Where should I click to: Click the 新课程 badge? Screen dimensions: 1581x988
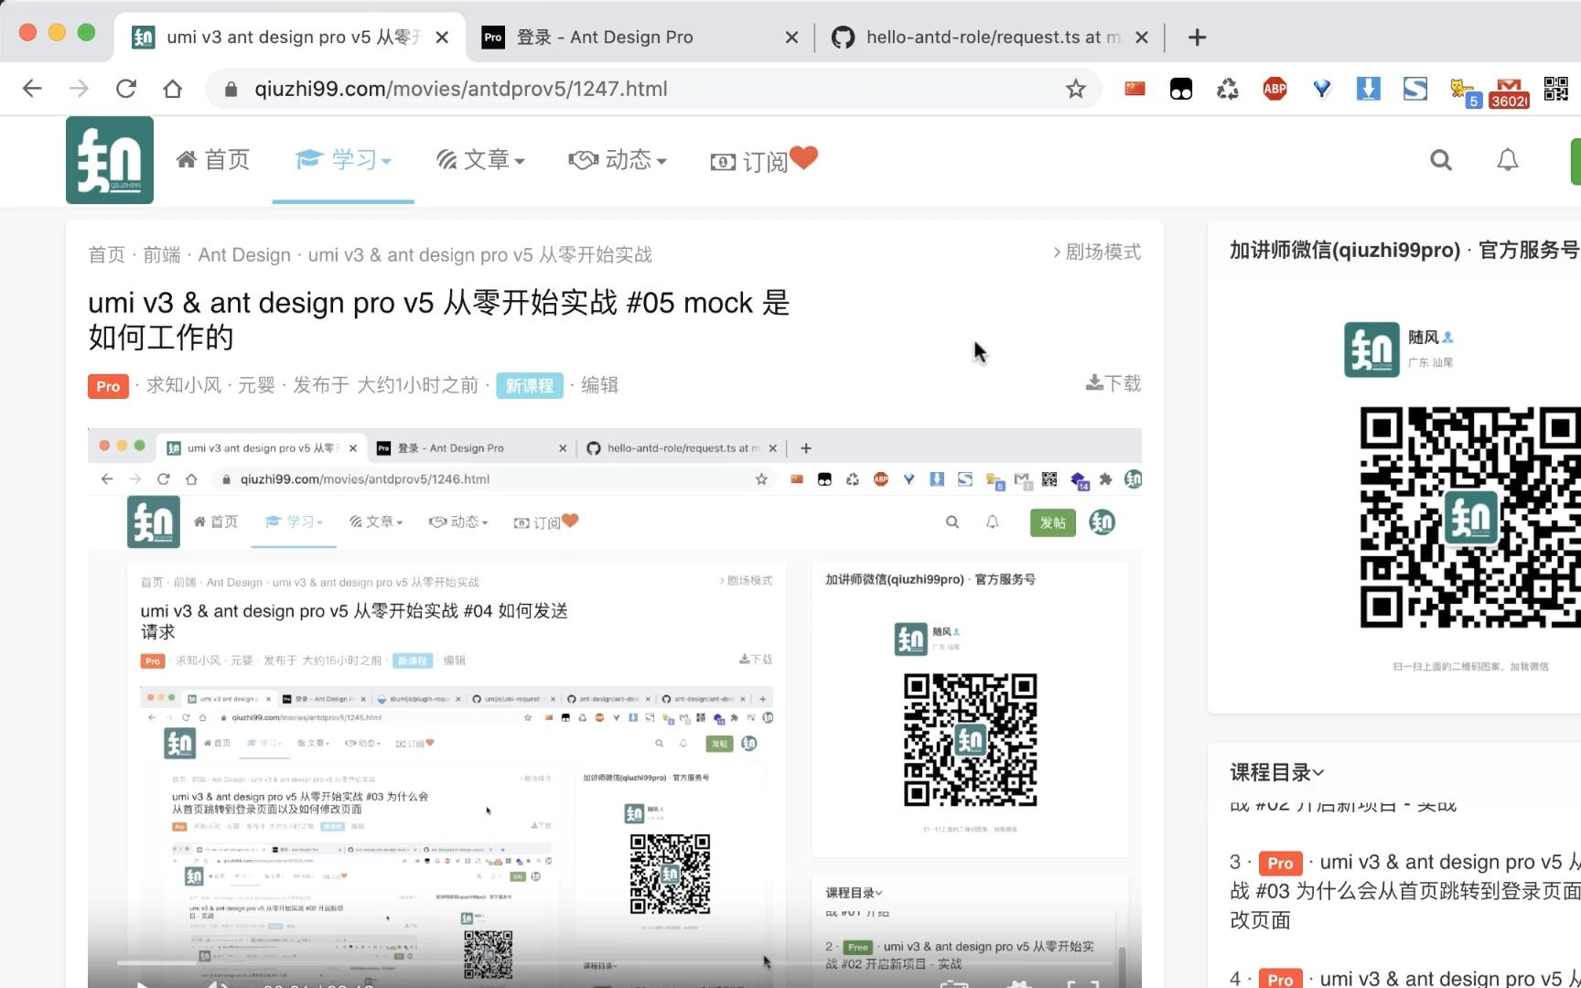click(530, 385)
